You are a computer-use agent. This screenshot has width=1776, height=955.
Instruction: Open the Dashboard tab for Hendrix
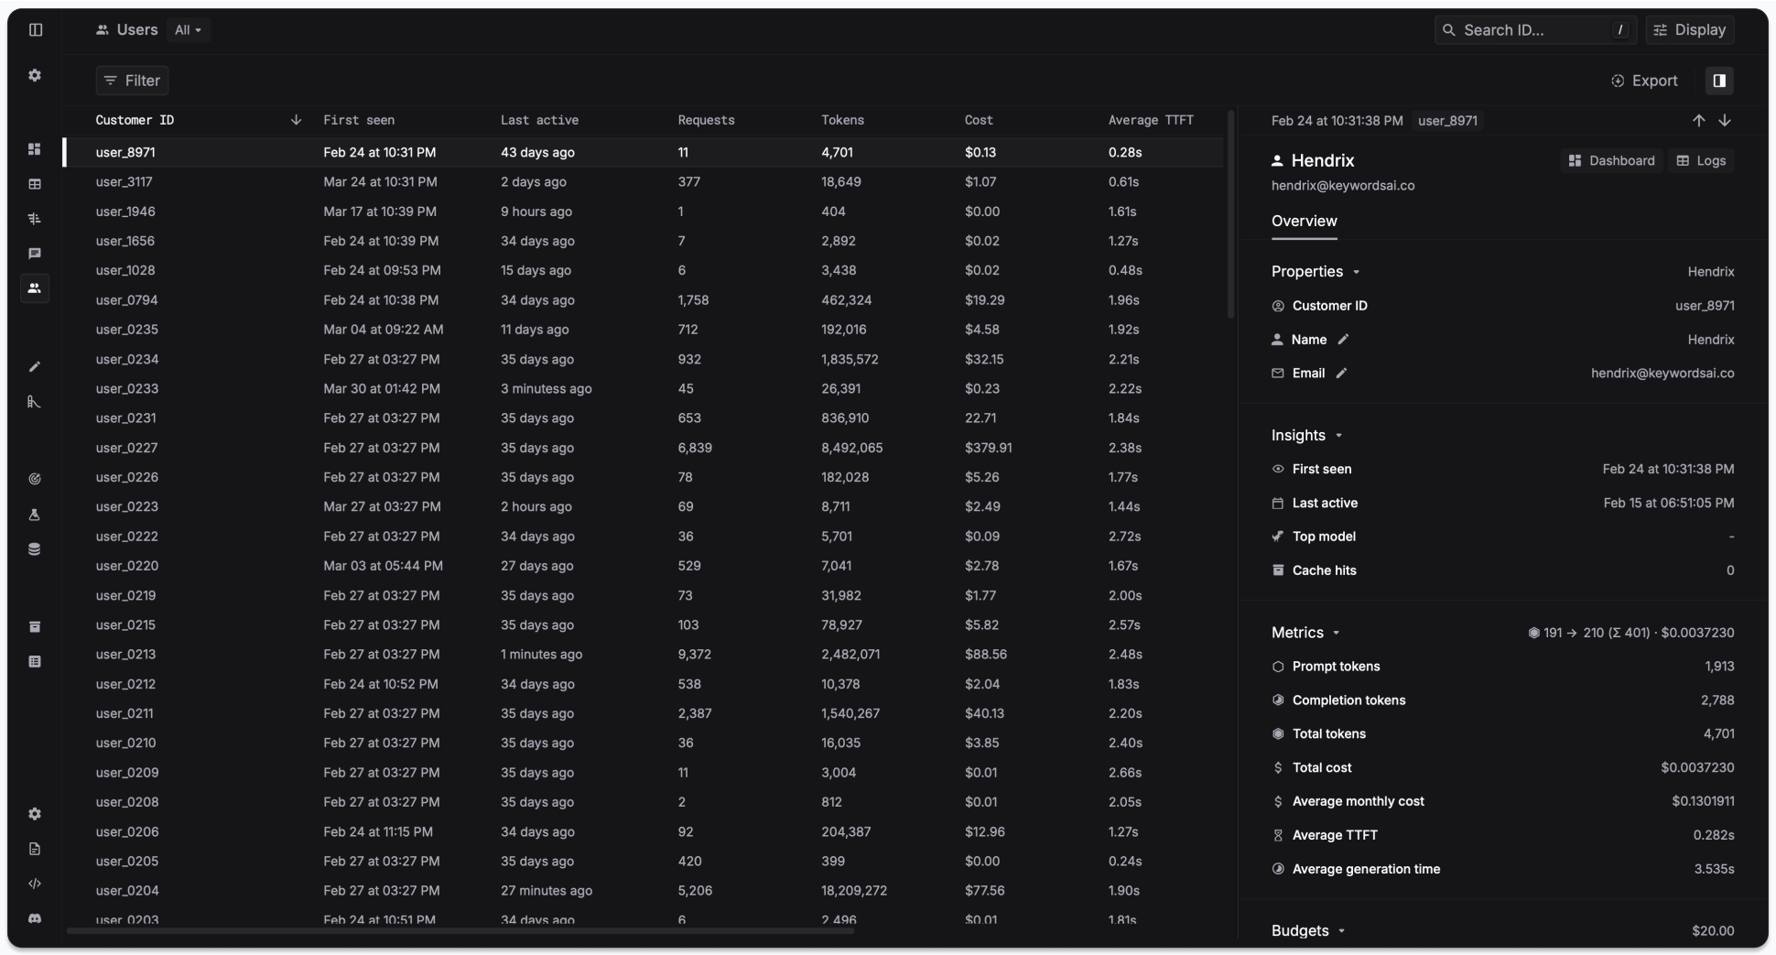1611,160
